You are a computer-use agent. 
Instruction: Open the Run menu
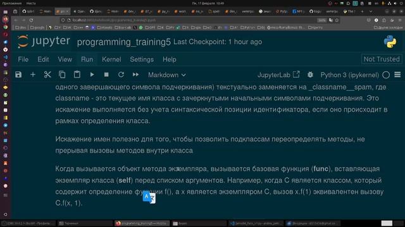click(x=87, y=59)
